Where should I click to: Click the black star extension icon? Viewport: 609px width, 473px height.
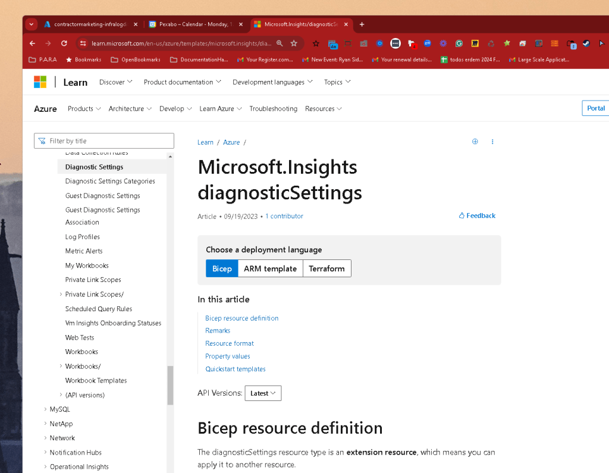(316, 43)
